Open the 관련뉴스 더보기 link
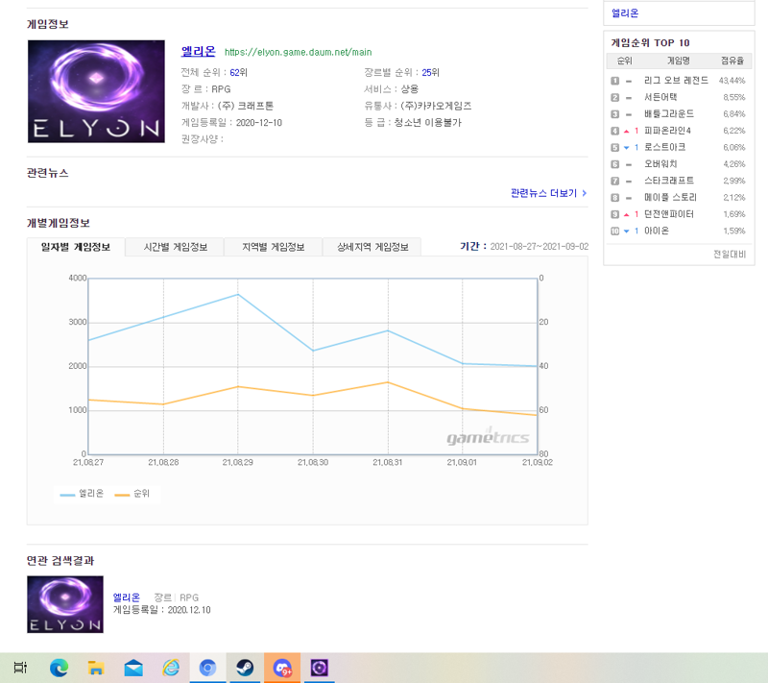This screenshot has height=683, width=768. click(543, 193)
